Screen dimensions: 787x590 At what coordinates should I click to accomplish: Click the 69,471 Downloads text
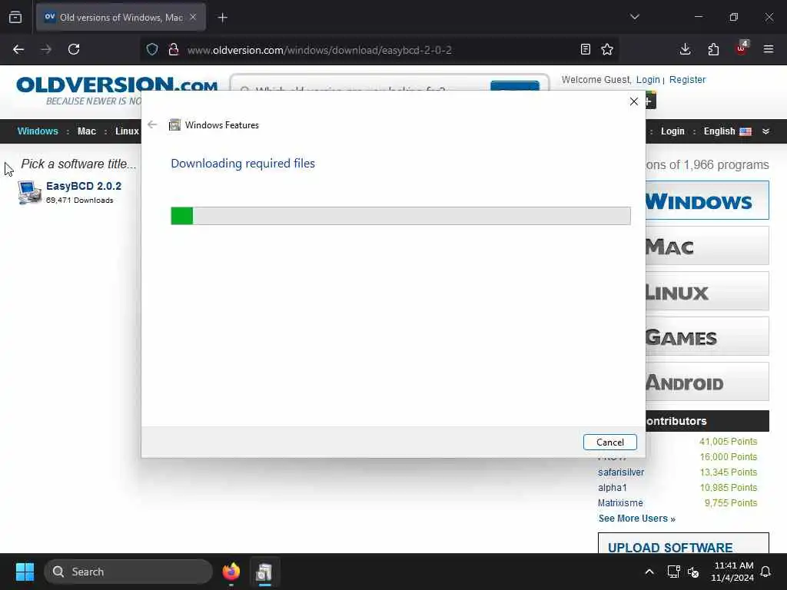tap(79, 201)
